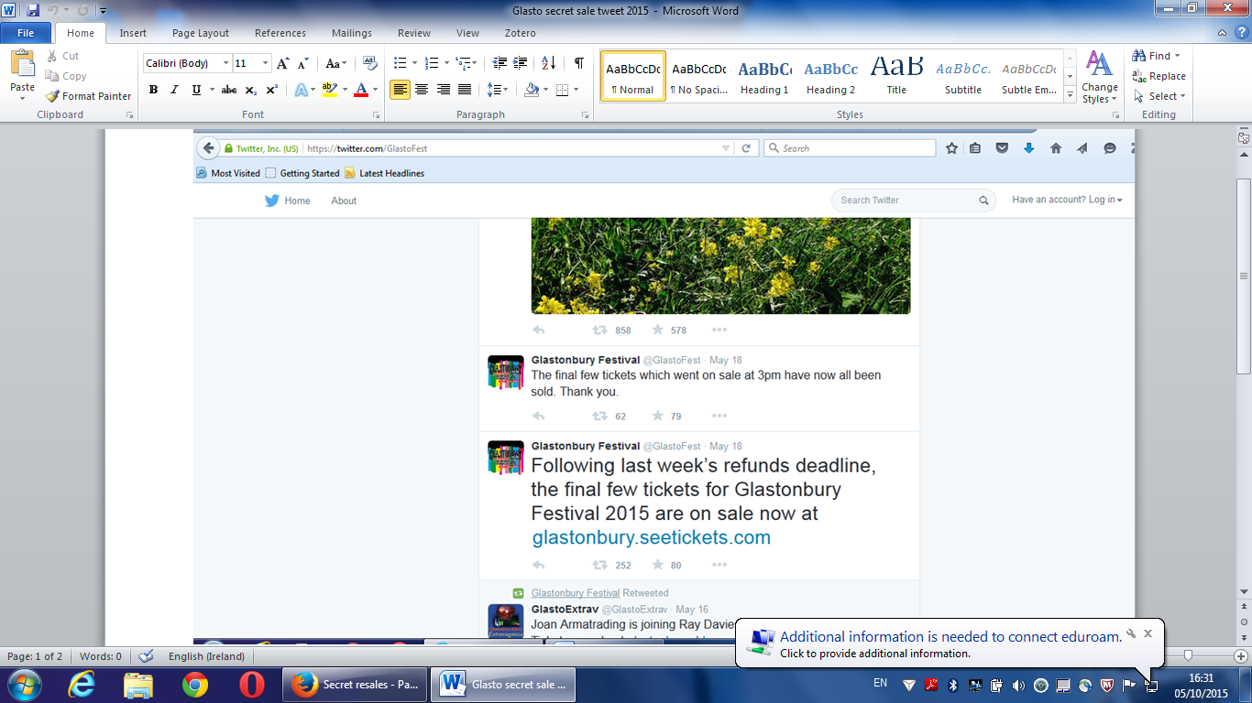Center the text
The height and width of the screenshot is (703, 1252).
pos(422,90)
